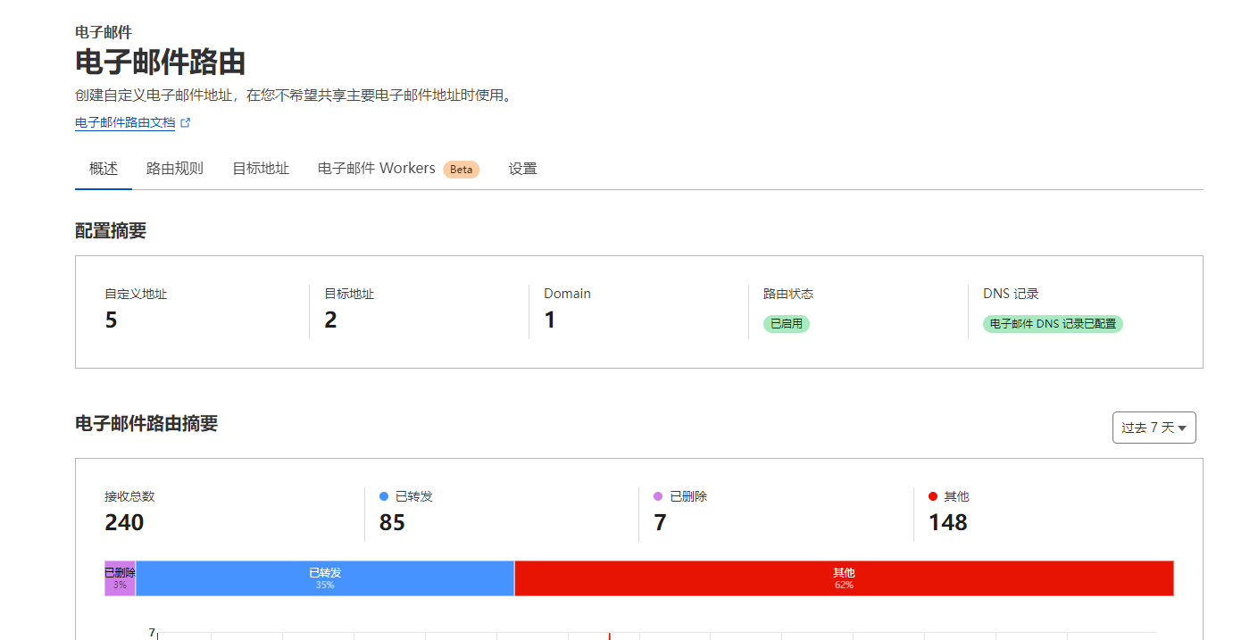Click the 路由状态 label

click(x=788, y=294)
